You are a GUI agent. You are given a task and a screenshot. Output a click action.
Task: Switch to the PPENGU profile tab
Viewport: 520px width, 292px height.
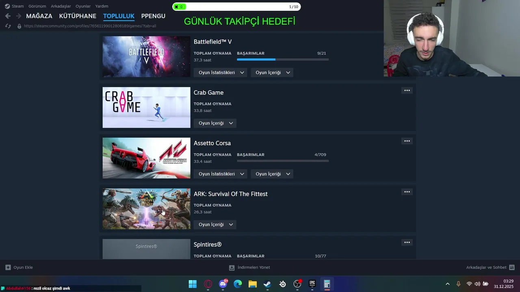(153, 16)
